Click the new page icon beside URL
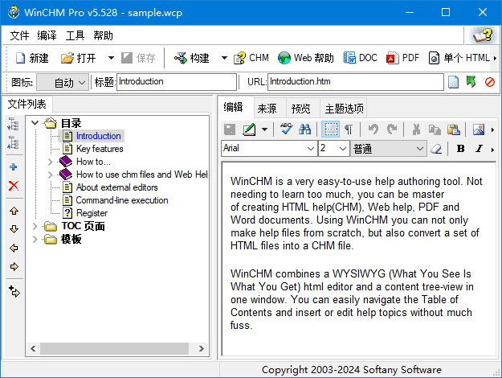This screenshot has width=502, height=378. [x=453, y=82]
